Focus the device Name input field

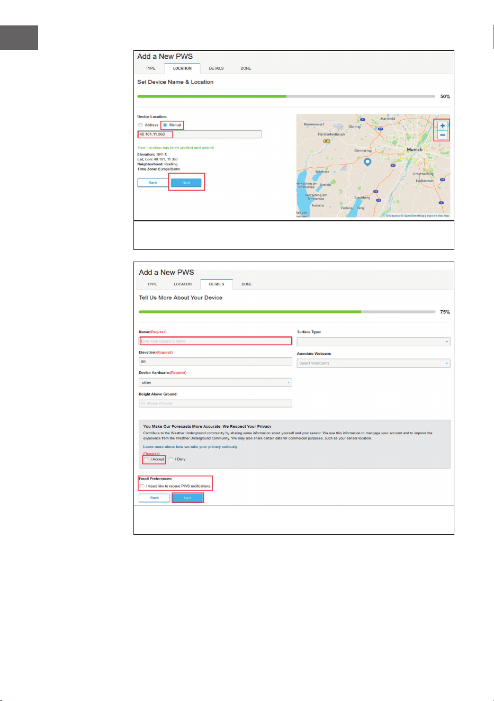tap(215, 341)
